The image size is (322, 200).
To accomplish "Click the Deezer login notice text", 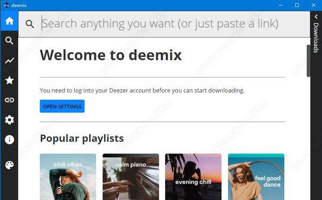I will (142, 90).
